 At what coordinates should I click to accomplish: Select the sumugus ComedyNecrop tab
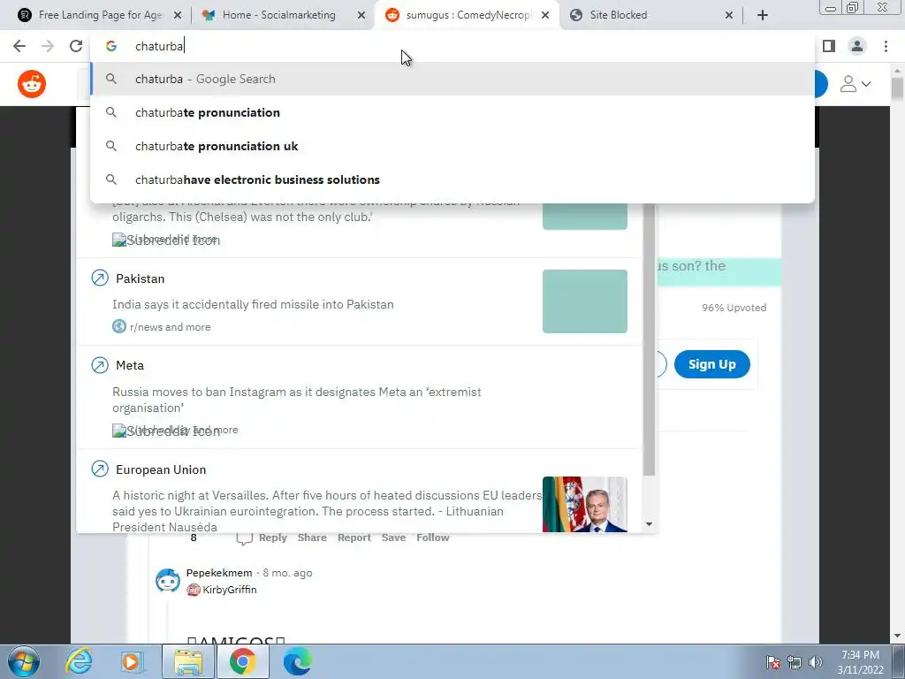point(468,15)
